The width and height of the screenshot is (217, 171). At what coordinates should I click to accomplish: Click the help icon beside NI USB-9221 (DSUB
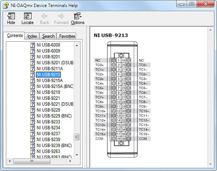pyautogui.click(x=32, y=104)
